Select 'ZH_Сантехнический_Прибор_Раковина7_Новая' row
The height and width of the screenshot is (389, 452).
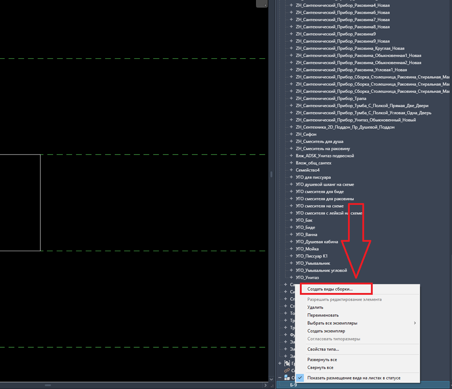tap(343, 20)
